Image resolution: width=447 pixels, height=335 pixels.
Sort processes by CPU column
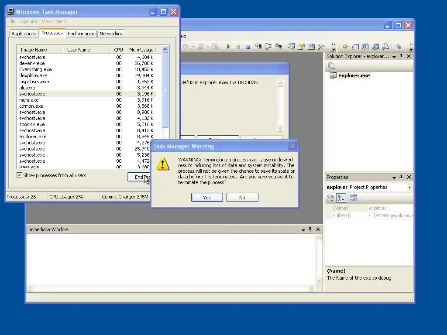click(x=118, y=50)
